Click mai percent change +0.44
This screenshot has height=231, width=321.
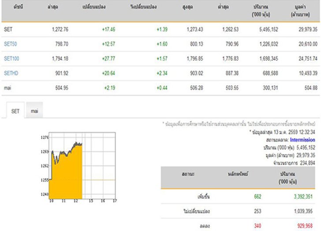pyautogui.click(x=162, y=88)
